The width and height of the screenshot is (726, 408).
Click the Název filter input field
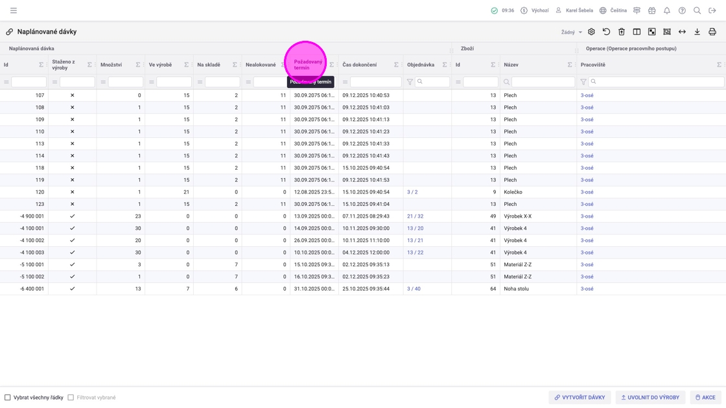click(543, 82)
